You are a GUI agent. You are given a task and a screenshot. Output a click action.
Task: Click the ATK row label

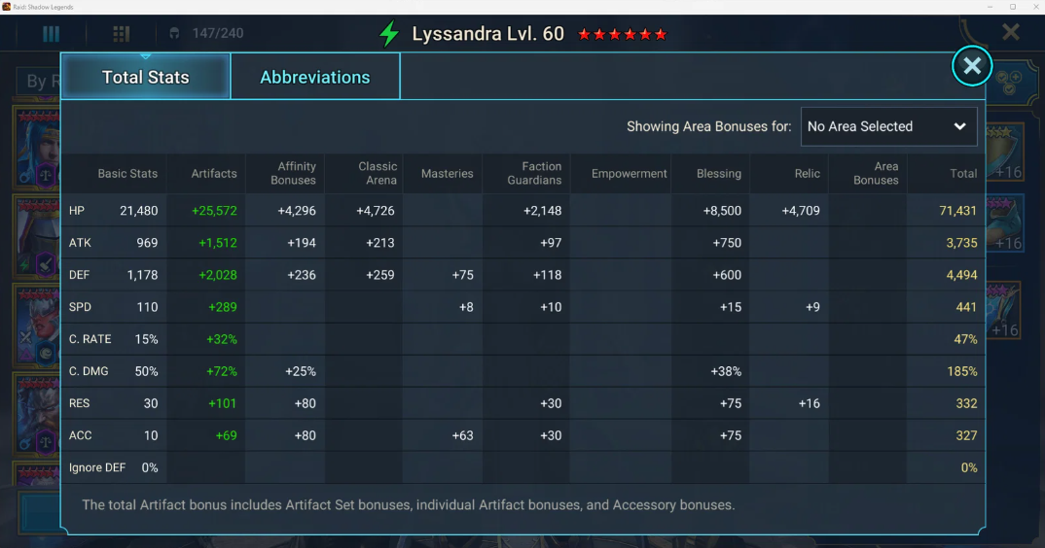tap(80, 243)
